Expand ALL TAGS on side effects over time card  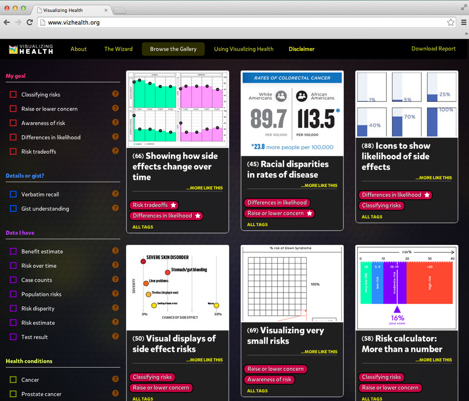[142, 227]
